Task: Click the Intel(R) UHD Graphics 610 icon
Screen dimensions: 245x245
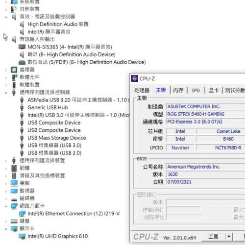Action: click(22, 236)
